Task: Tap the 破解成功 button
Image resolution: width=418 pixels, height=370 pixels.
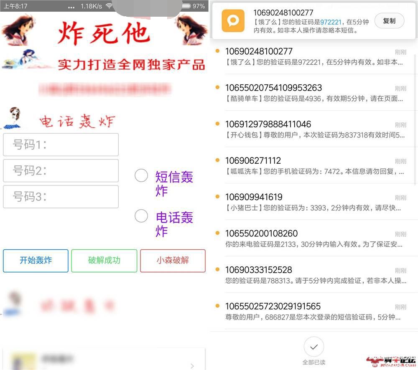Action: 104,261
